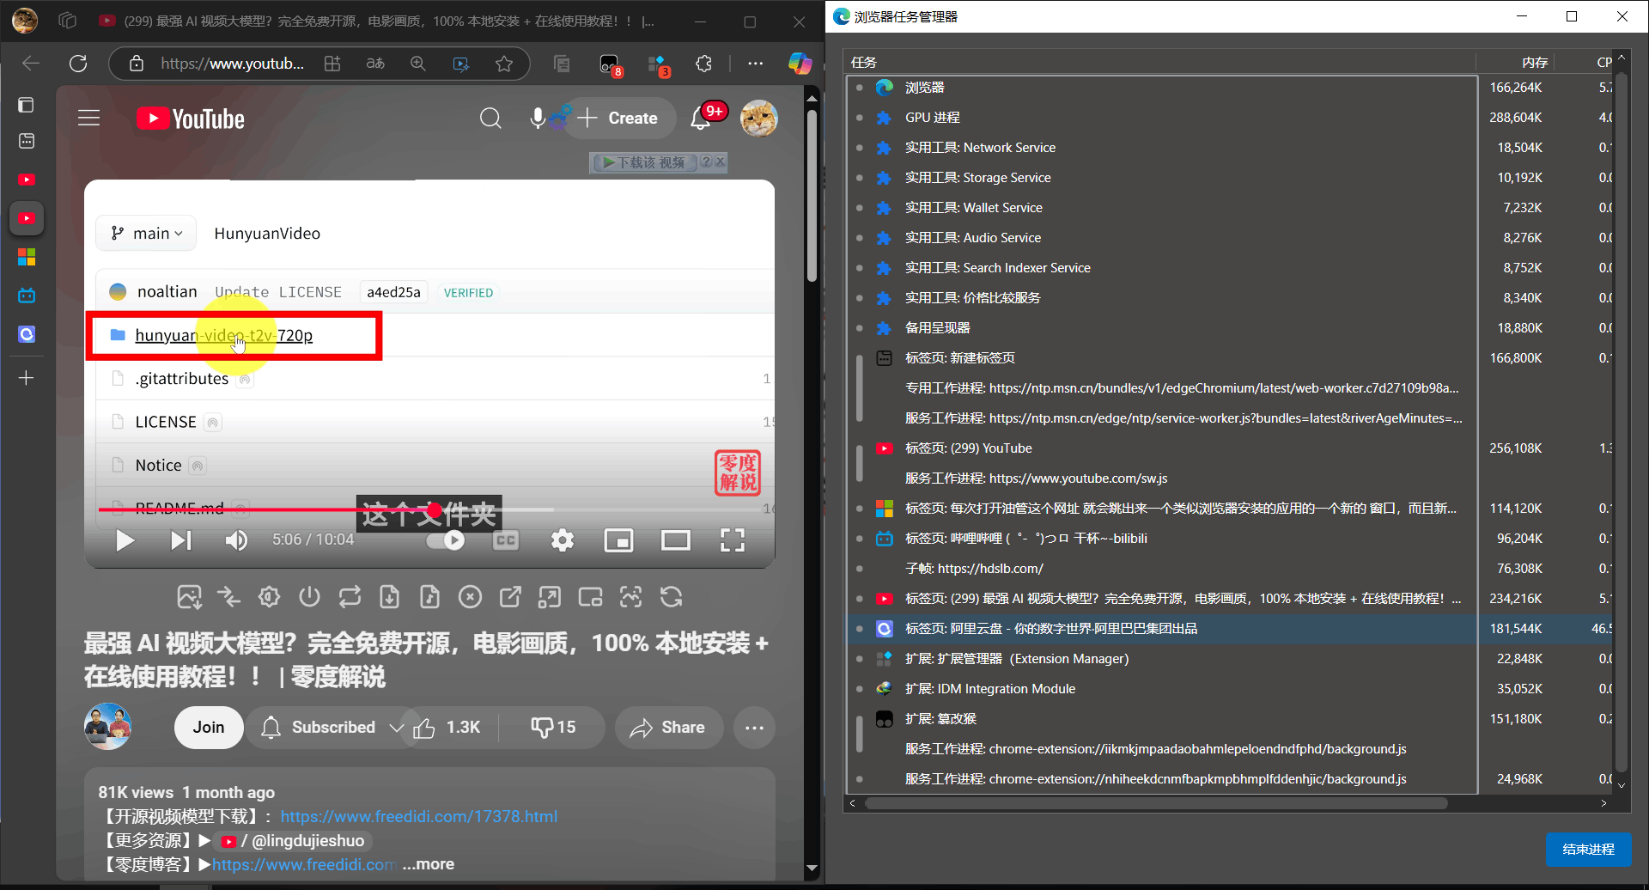Open the video uploader's channel avatar
This screenshot has height=890, width=1649.
107,727
